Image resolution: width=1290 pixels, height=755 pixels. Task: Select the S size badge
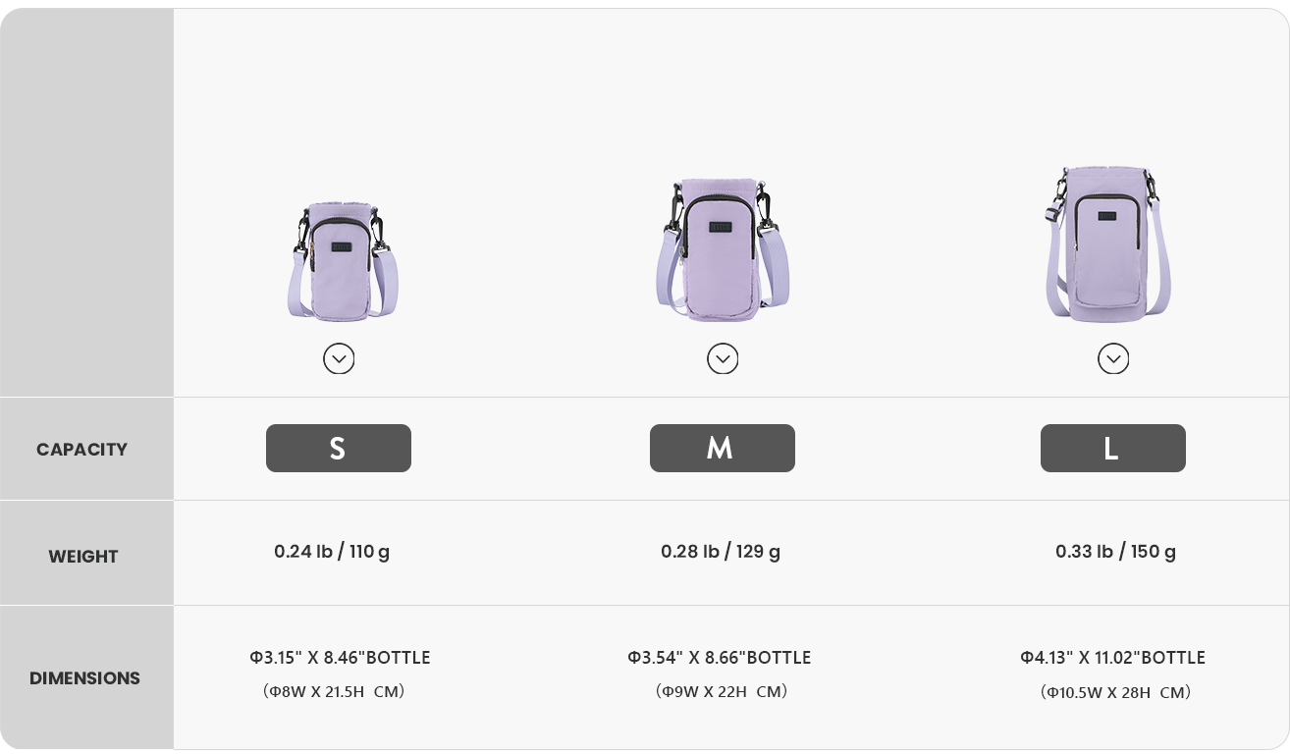click(x=339, y=448)
